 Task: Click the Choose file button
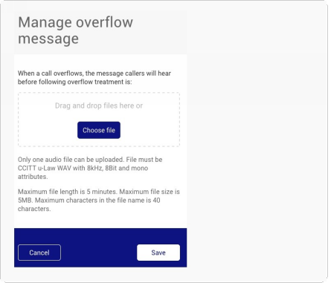click(99, 130)
